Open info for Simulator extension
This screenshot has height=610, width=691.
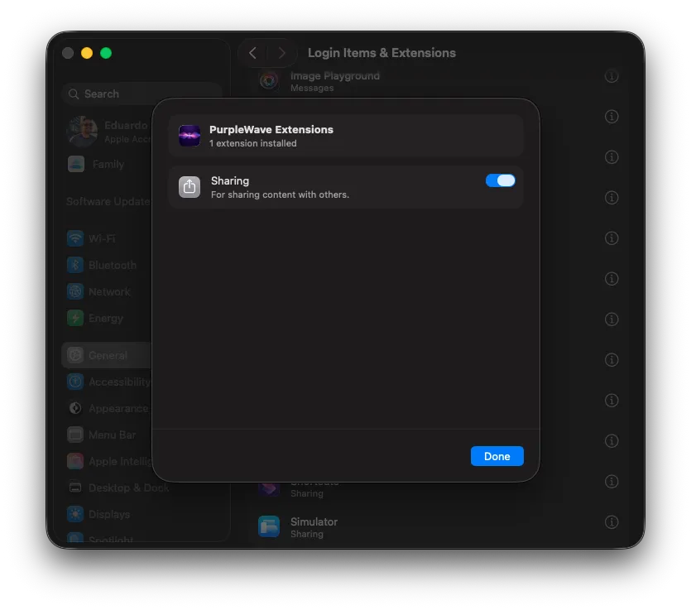[612, 521]
